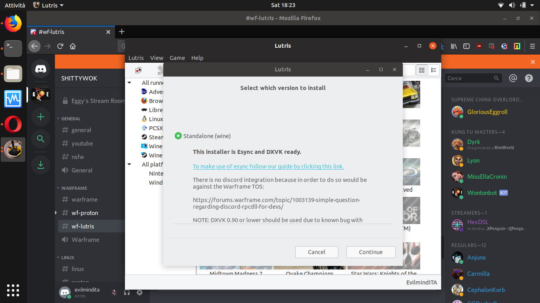The image size is (540, 303).
Task: Click the Continue button
Action: click(371, 252)
